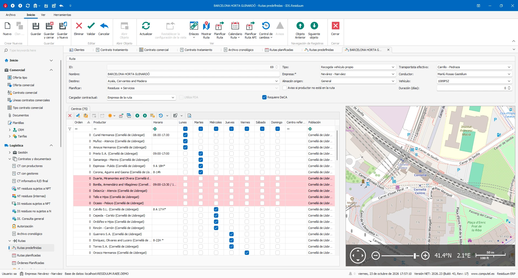The height and width of the screenshot is (278, 518).
Task: Collapse the Comercial sidebar section
Action: 51,70
